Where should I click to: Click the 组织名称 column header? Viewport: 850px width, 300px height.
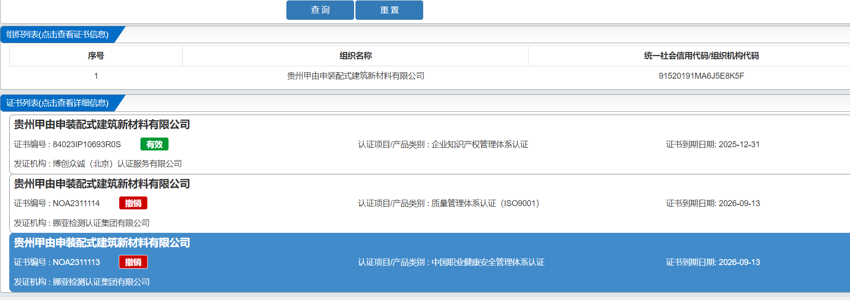pos(355,56)
